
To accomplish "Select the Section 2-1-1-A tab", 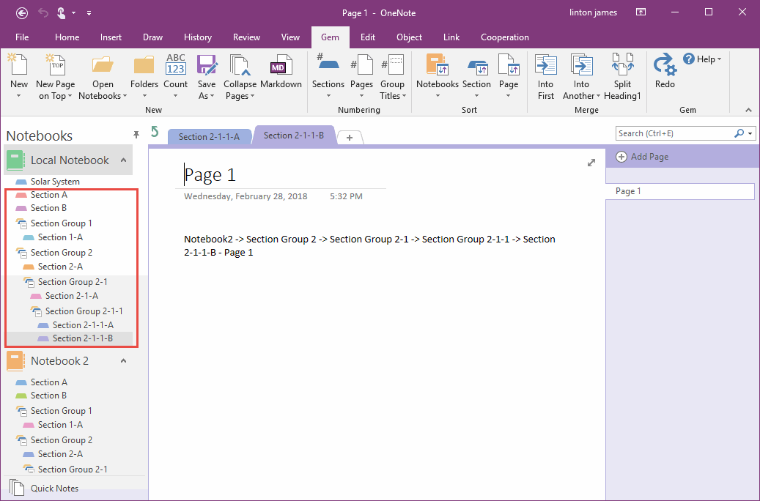I will pos(209,137).
